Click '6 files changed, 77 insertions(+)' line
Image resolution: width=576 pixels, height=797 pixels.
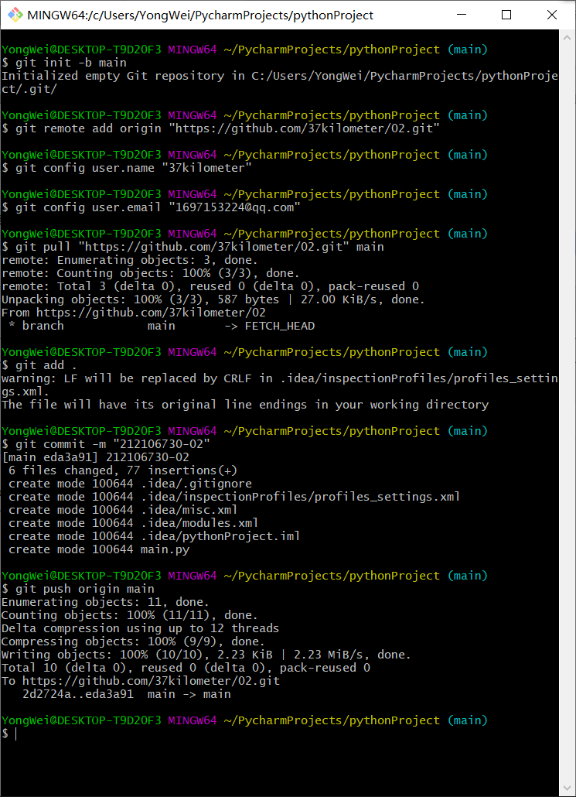coord(123,470)
